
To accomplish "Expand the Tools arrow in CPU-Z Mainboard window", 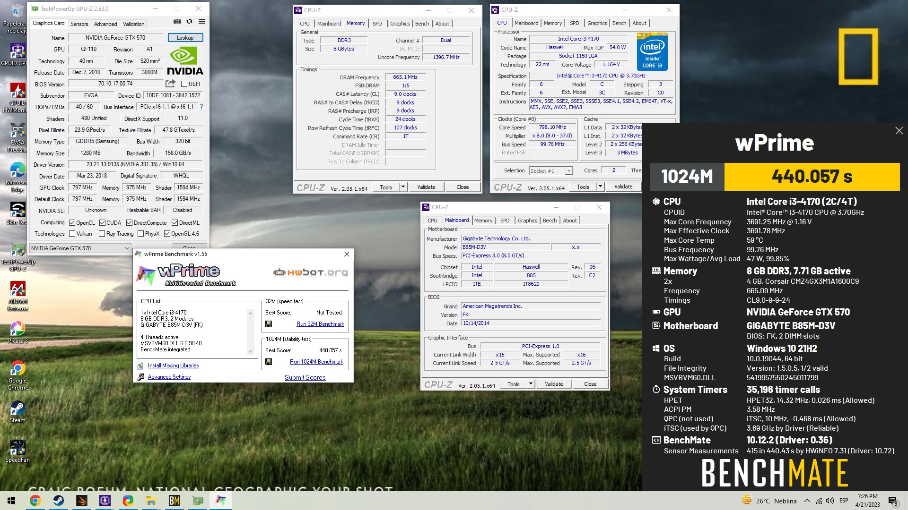I will pos(531,384).
